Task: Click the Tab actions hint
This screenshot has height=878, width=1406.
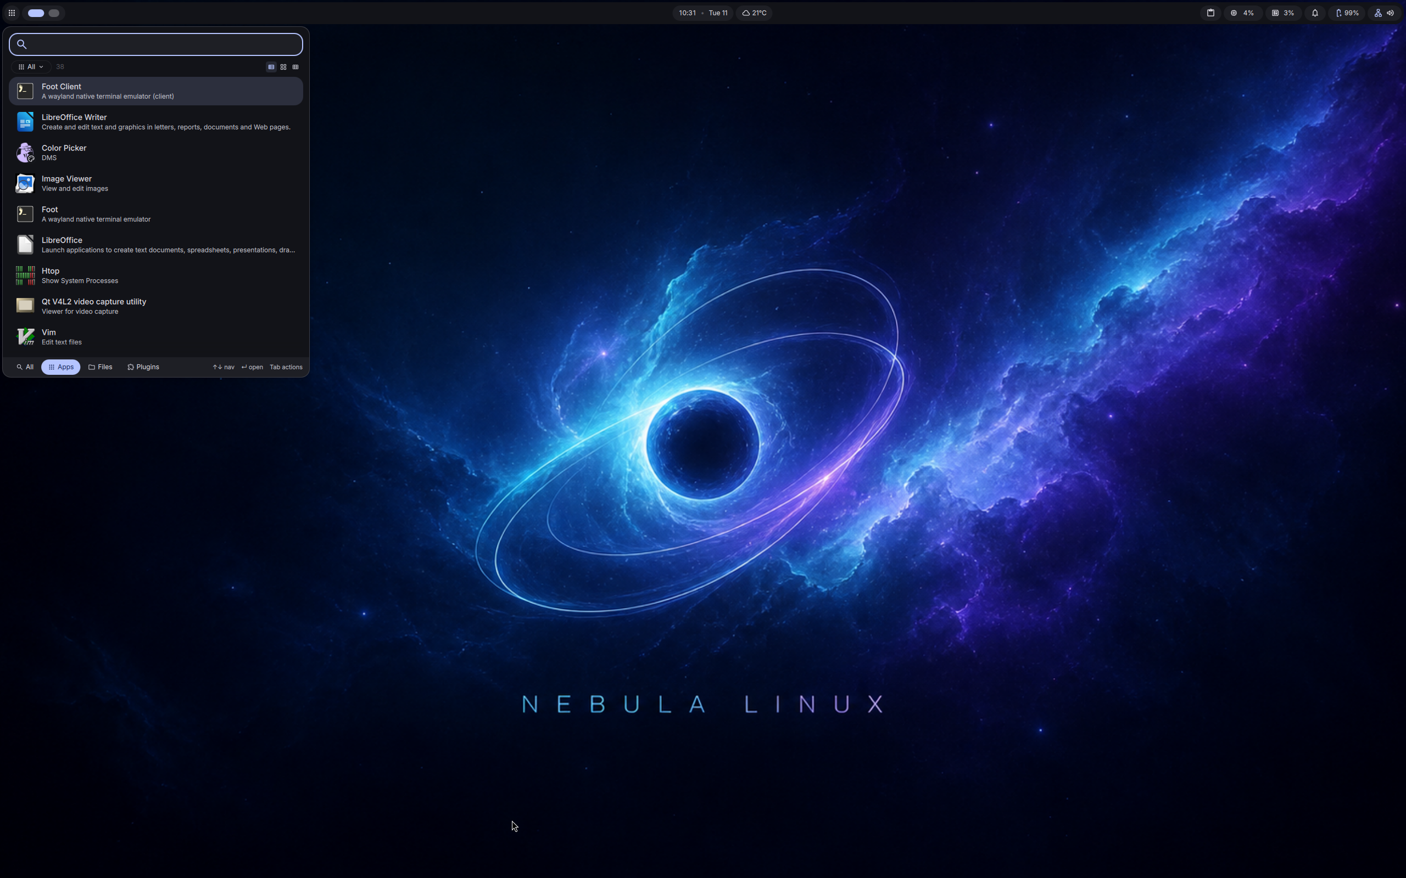Action: (286, 367)
